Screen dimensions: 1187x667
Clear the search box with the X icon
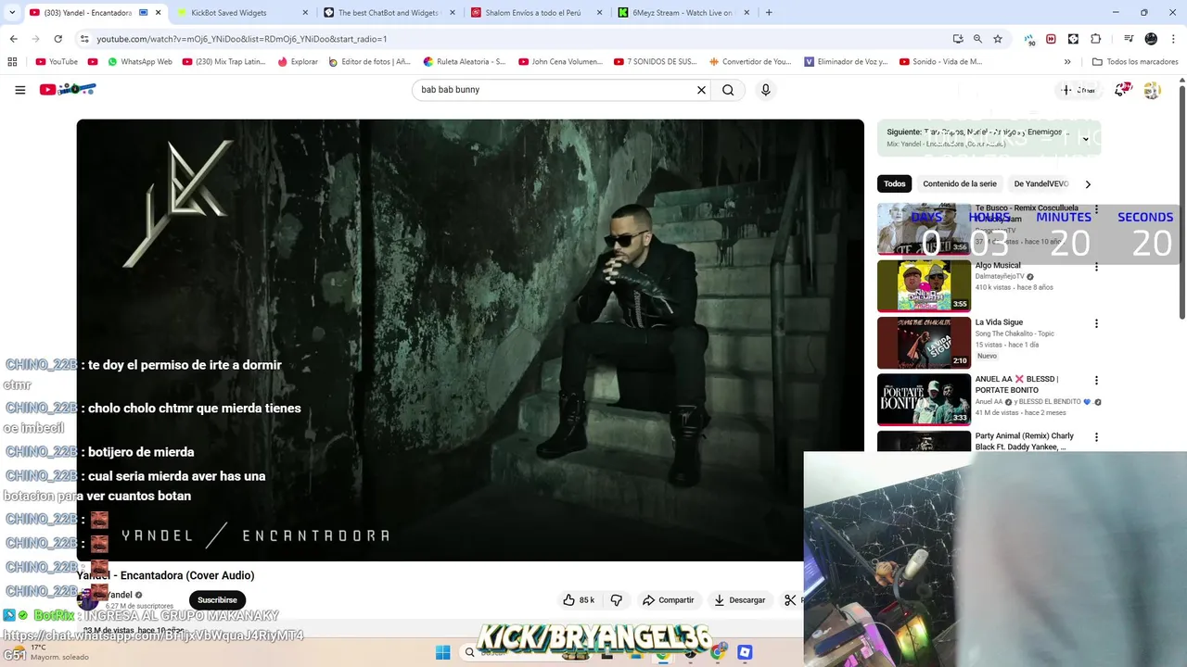pyautogui.click(x=701, y=90)
